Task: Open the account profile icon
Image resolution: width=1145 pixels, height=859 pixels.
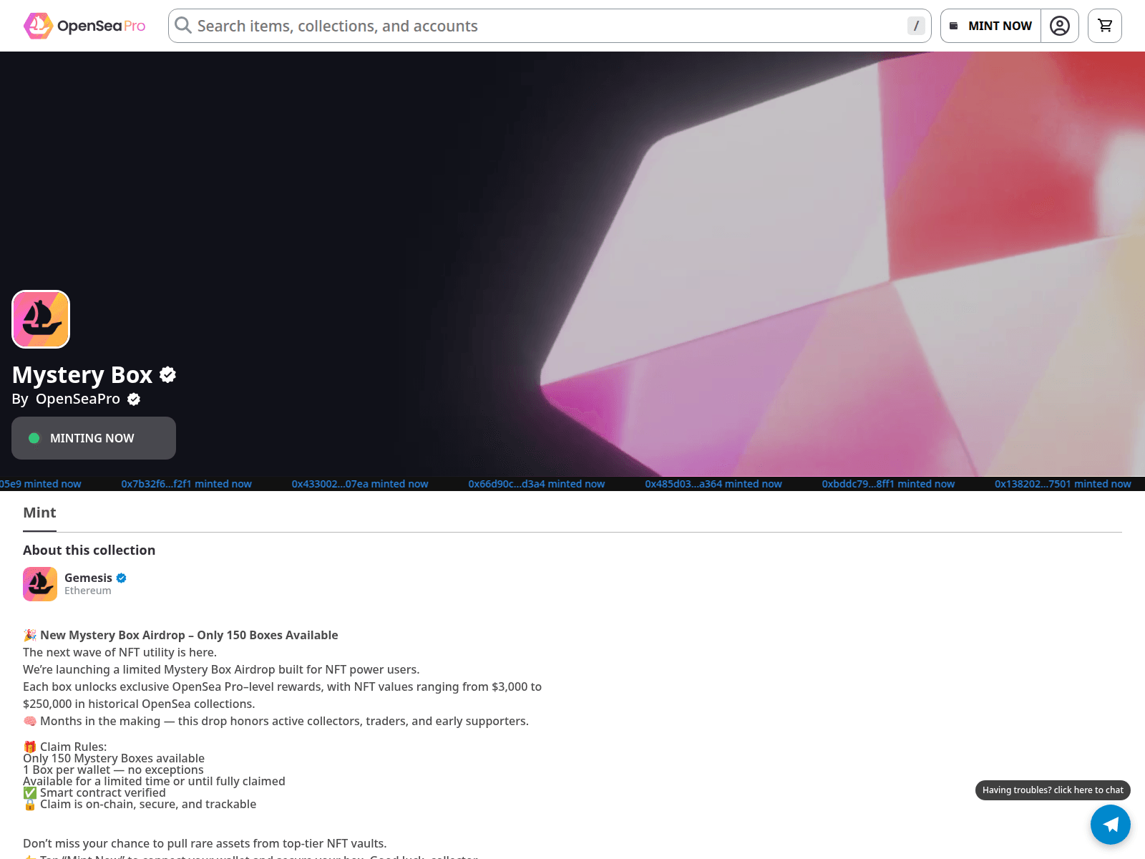Action: (x=1059, y=26)
